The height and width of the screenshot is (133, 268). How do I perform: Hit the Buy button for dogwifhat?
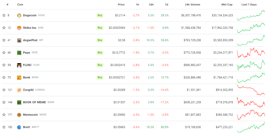(x=100, y=40)
